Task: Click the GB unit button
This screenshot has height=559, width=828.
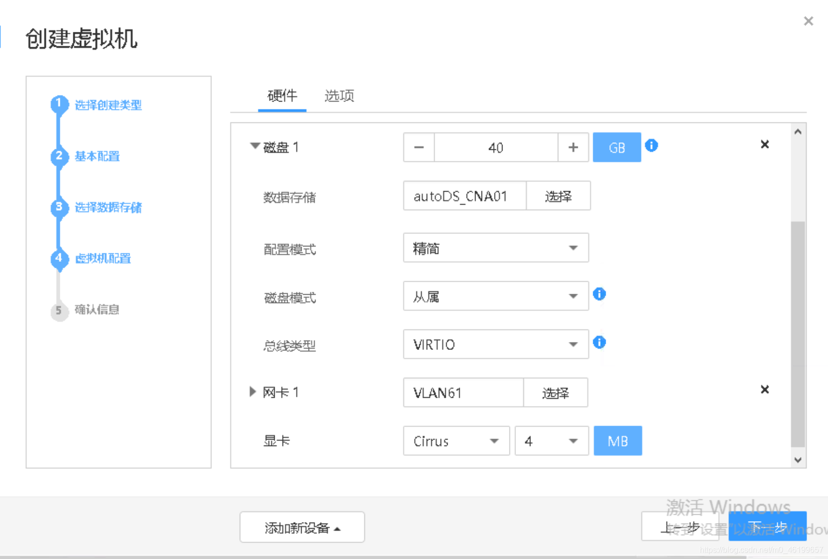Action: [617, 147]
